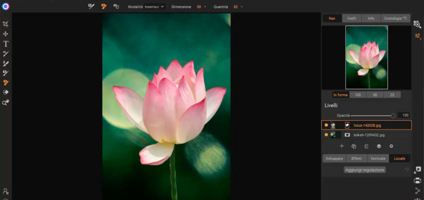This screenshot has height=200, width=424.
Task: Select the zoom view tool
Action: point(5,102)
